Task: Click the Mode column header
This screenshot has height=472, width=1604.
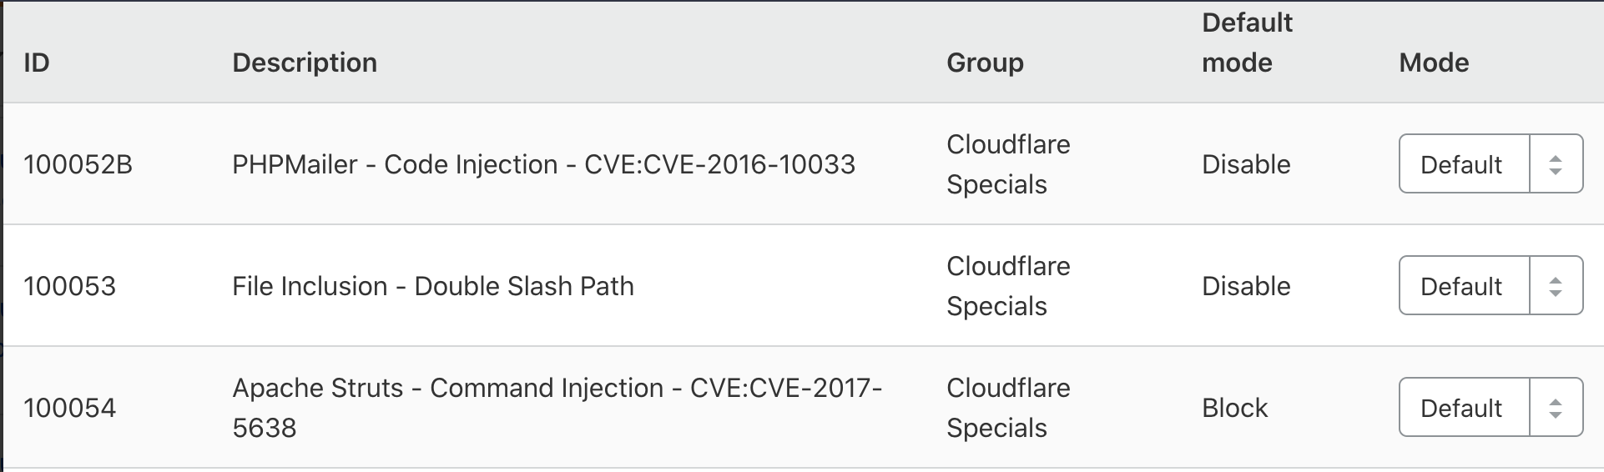Action: (x=1434, y=63)
